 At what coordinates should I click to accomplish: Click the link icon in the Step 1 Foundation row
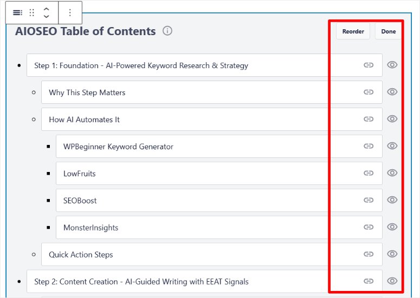369,65
